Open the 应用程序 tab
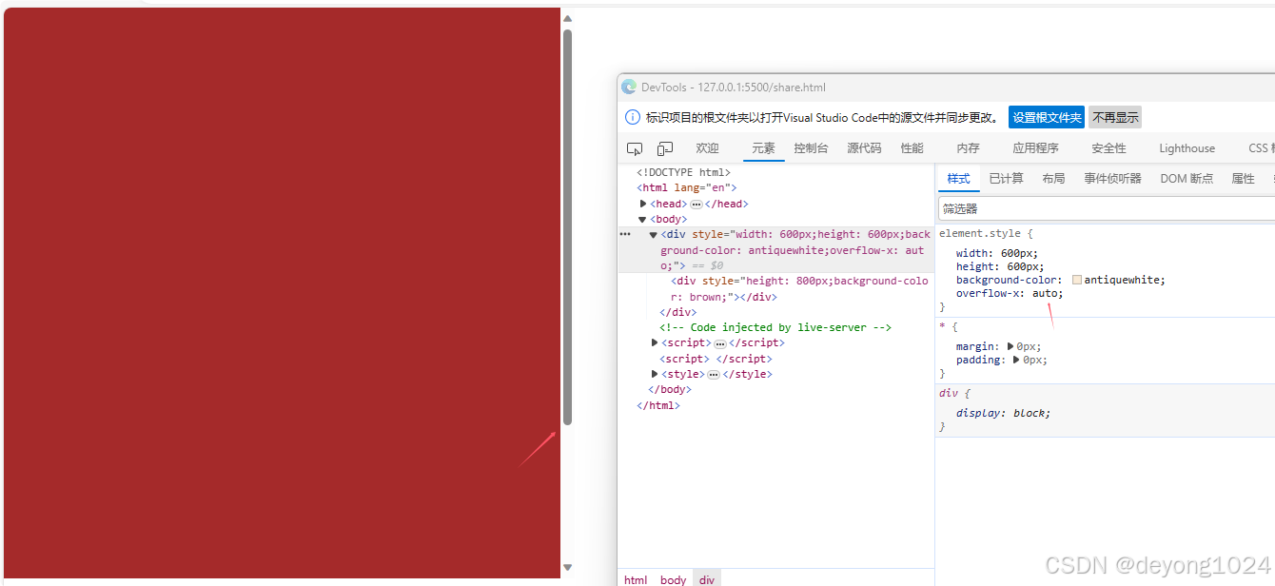Image resolution: width=1275 pixels, height=586 pixels. click(x=1035, y=148)
